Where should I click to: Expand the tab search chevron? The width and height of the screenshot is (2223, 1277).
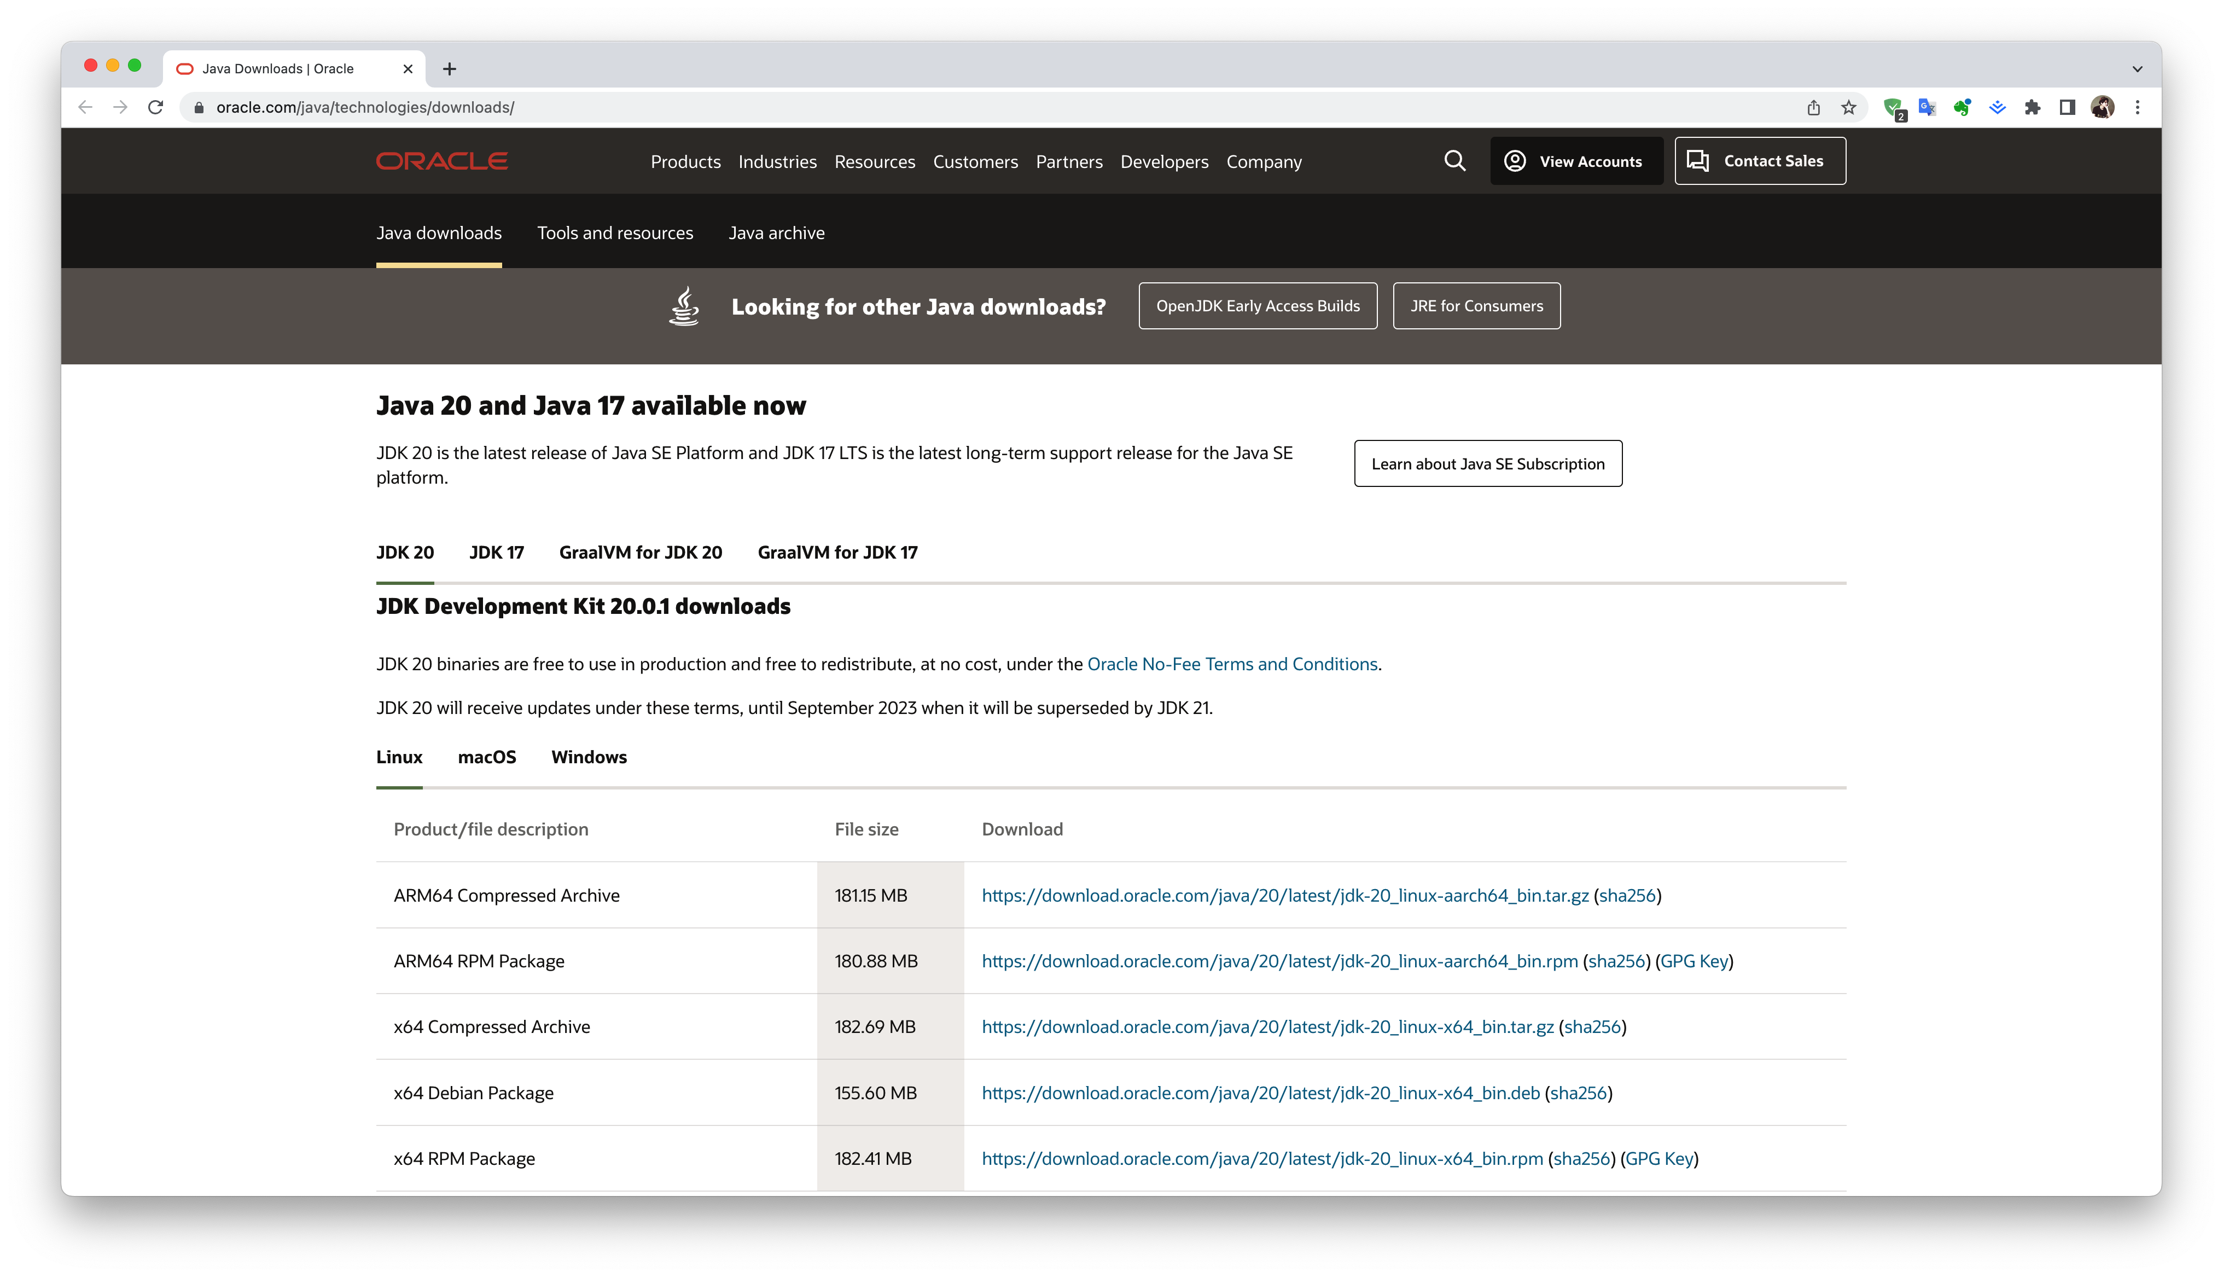2137,68
